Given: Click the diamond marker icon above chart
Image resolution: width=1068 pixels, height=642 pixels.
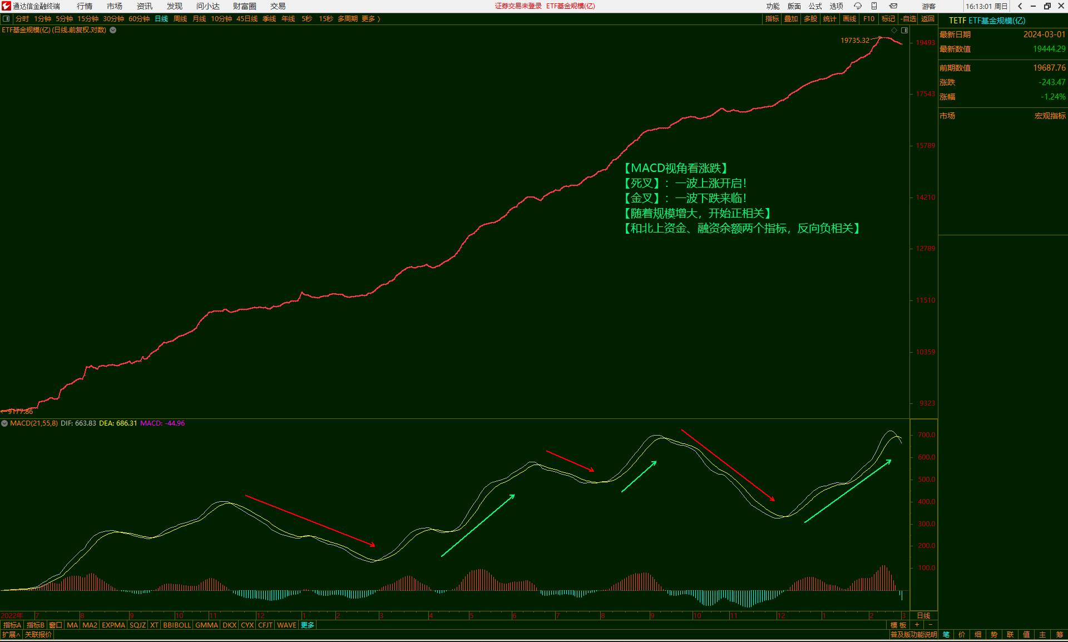Looking at the screenshot, I should pos(894,30).
